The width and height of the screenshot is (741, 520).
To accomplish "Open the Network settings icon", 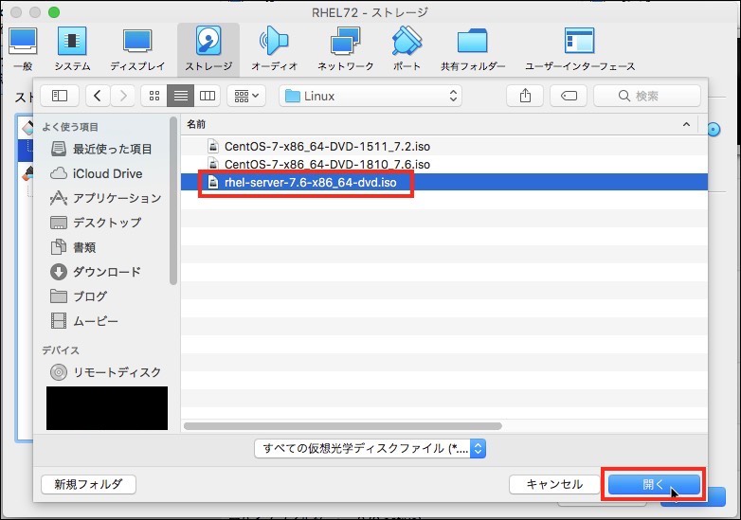I will click(345, 48).
